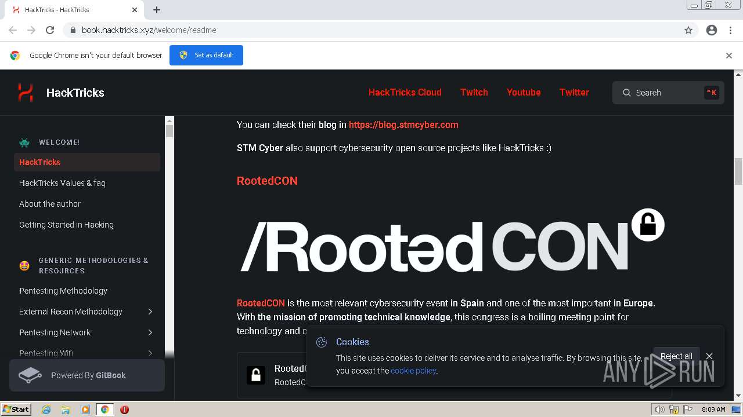743x417 pixels.
Task: Click the sidebar scrollbar thumb
Action: point(169,131)
